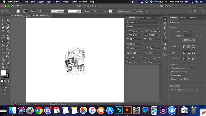Click Document Setup in control bar
The image size is (206, 116).
tap(124, 11)
